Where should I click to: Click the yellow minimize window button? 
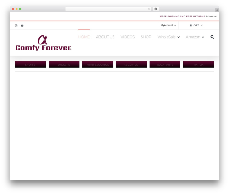point(16,9)
